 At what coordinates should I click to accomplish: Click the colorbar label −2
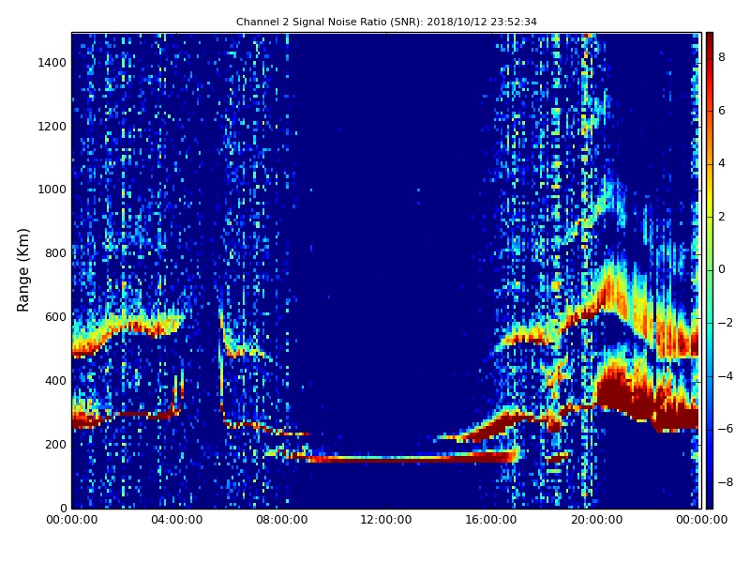click(x=726, y=323)
